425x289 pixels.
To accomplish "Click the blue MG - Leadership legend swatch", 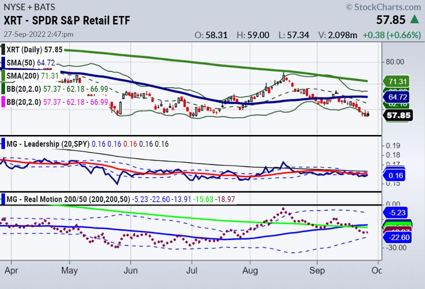I will [3, 144].
